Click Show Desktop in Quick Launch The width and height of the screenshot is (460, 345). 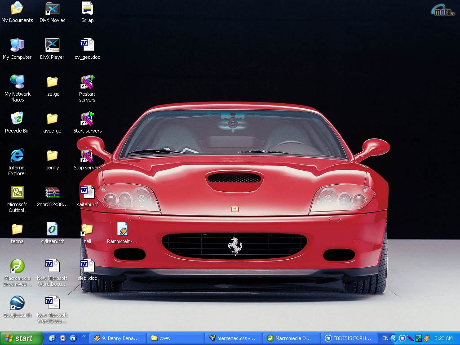coord(52,338)
